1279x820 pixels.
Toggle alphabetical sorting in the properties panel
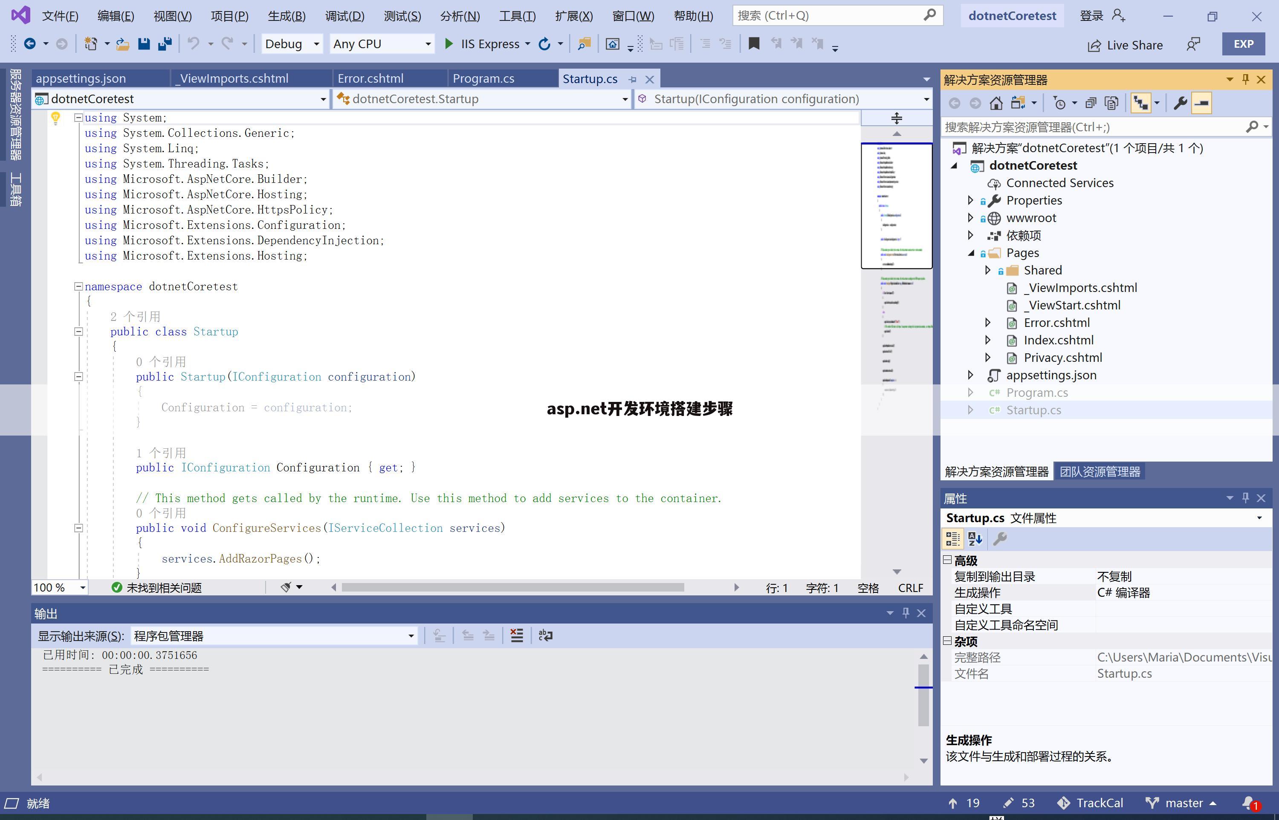point(975,540)
